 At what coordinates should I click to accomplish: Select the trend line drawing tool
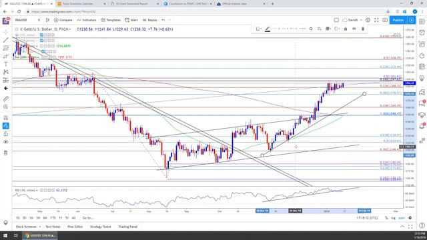(x=6, y=40)
